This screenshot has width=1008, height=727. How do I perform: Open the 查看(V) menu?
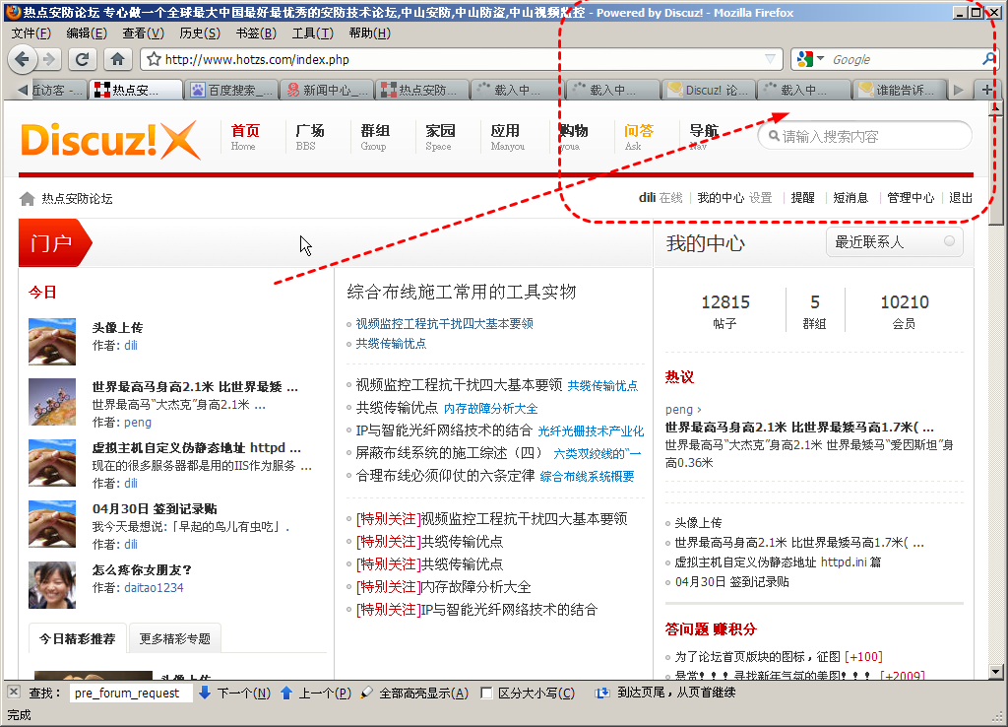[x=144, y=33]
